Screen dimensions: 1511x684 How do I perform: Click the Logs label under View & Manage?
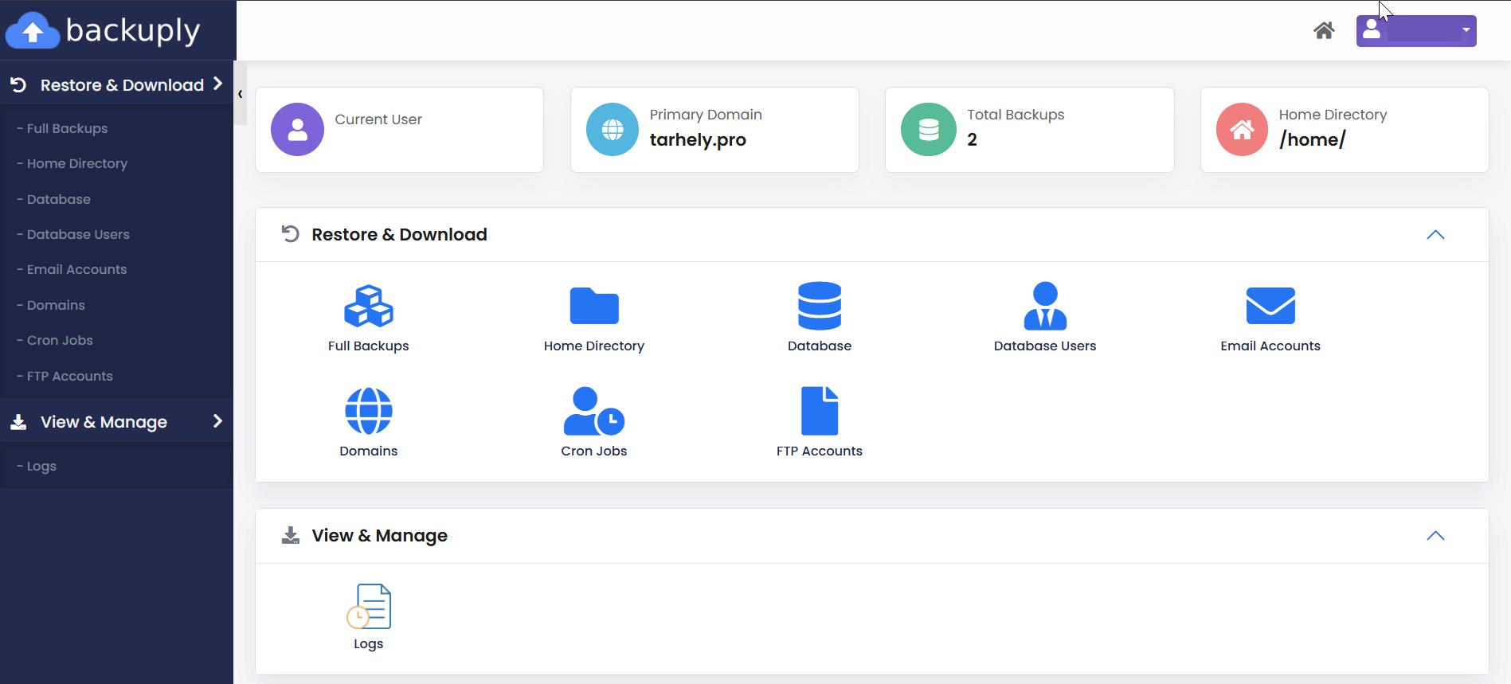(369, 643)
